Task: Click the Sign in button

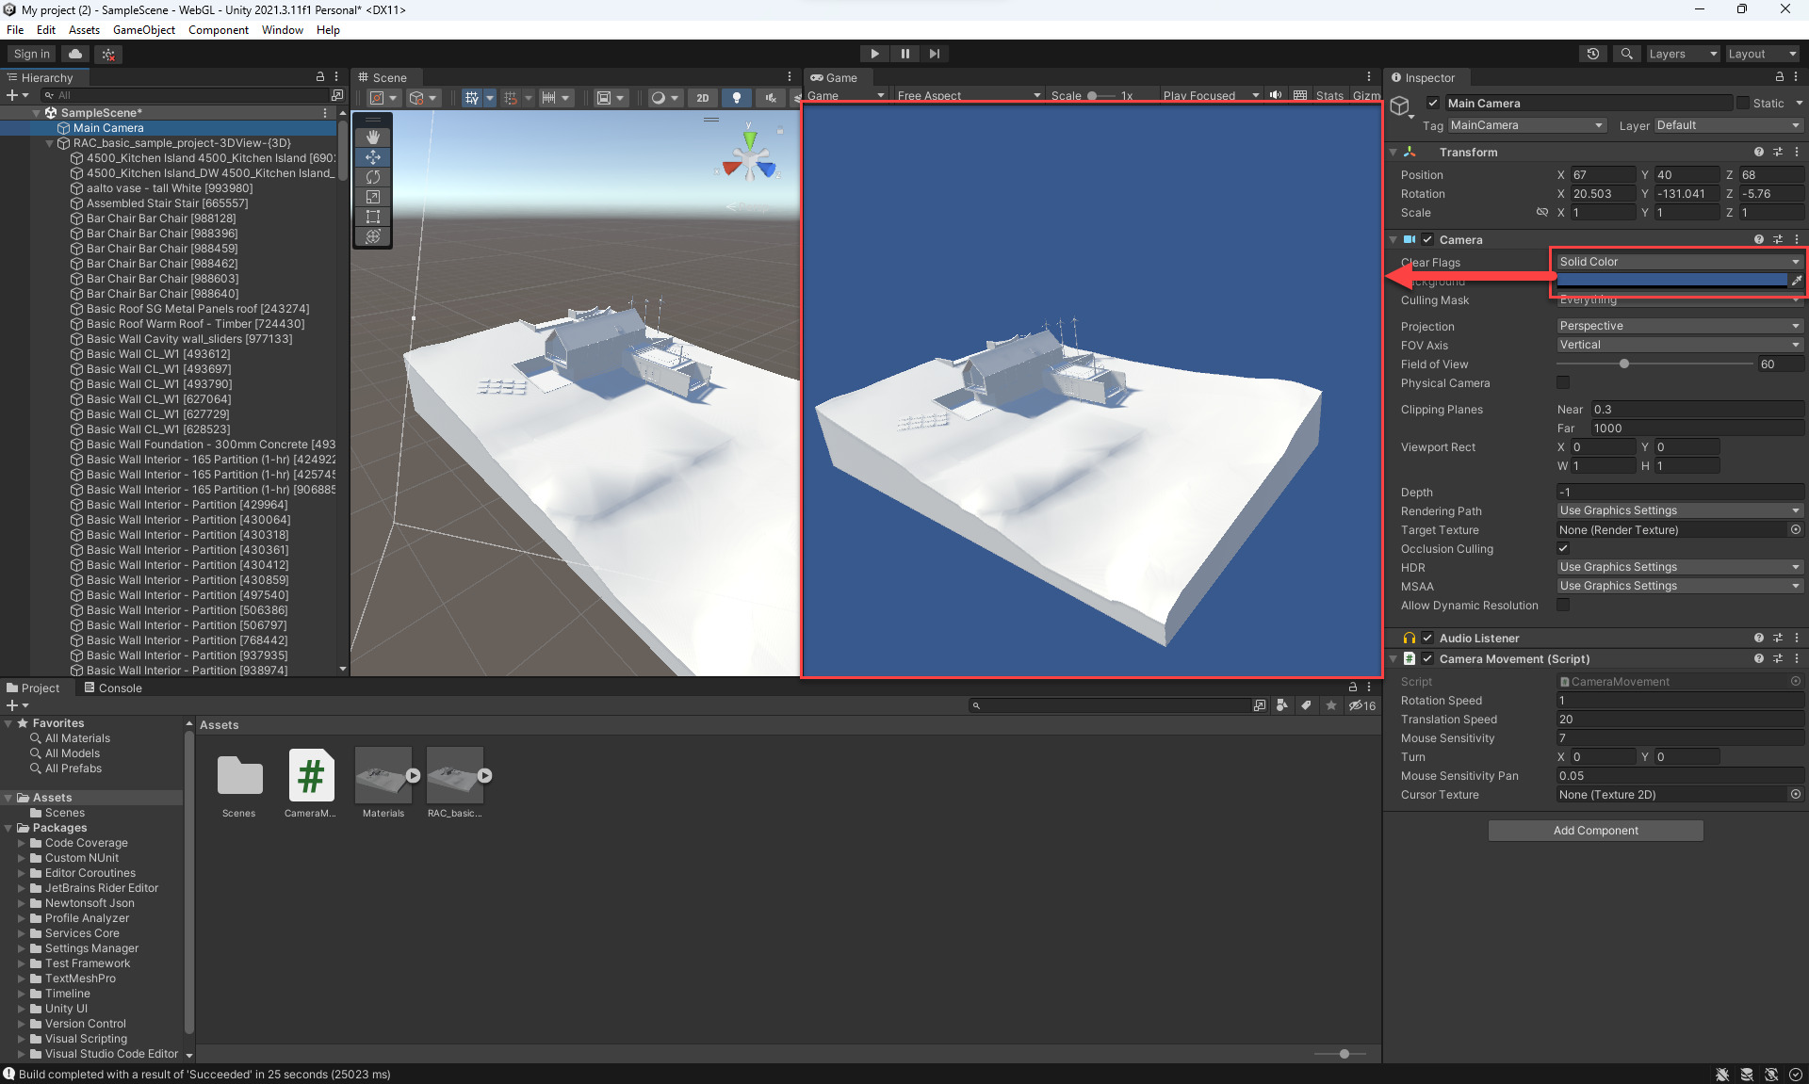Action: [x=29, y=54]
